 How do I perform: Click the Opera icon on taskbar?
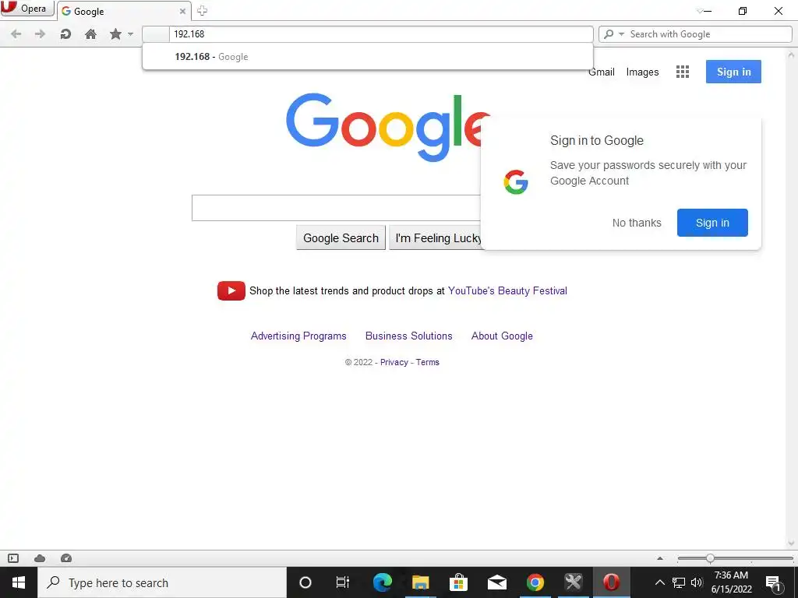tap(611, 582)
